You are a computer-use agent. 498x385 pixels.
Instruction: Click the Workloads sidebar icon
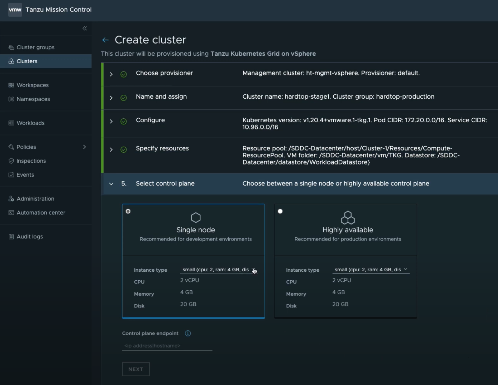(11, 123)
